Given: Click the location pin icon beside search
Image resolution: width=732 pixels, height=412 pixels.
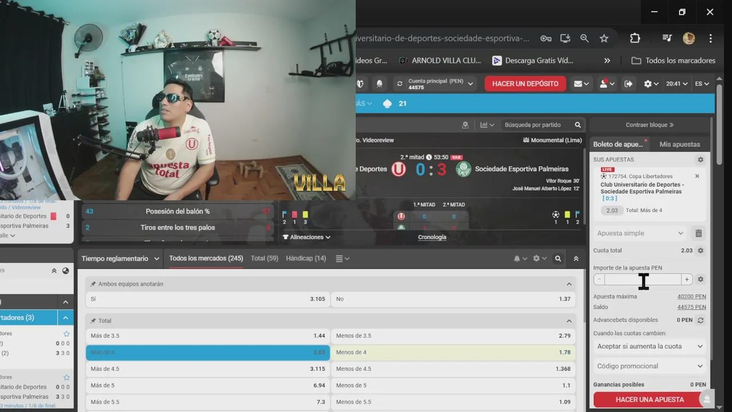Looking at the screenshot, I should [x=465, y=125].
